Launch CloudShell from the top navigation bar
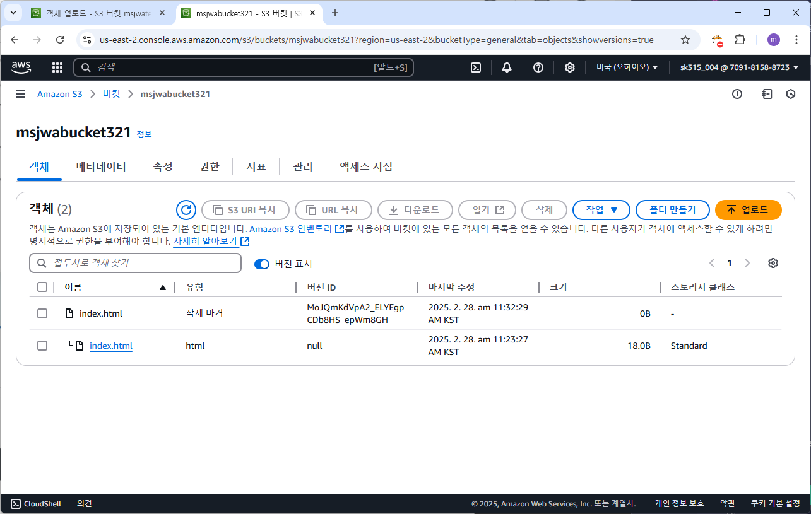 (477, 67)
